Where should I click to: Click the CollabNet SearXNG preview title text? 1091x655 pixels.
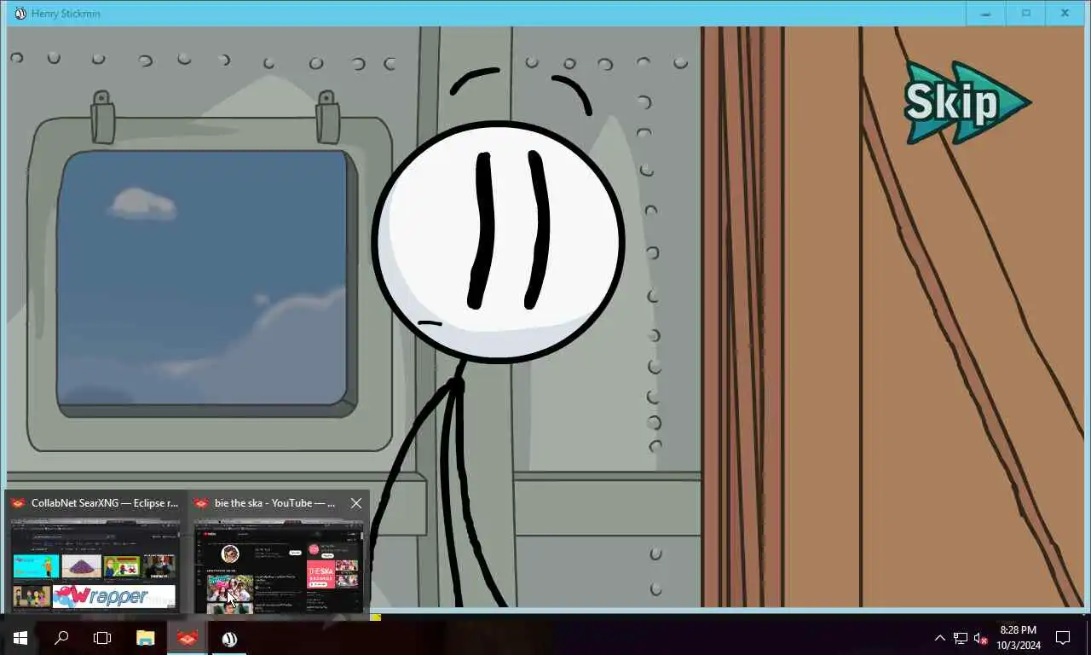[105, 503]
